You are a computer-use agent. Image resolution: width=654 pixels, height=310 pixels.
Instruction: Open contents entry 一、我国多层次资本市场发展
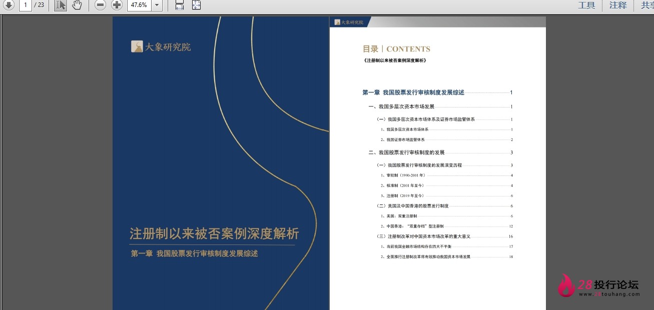(x=440, y=106)
